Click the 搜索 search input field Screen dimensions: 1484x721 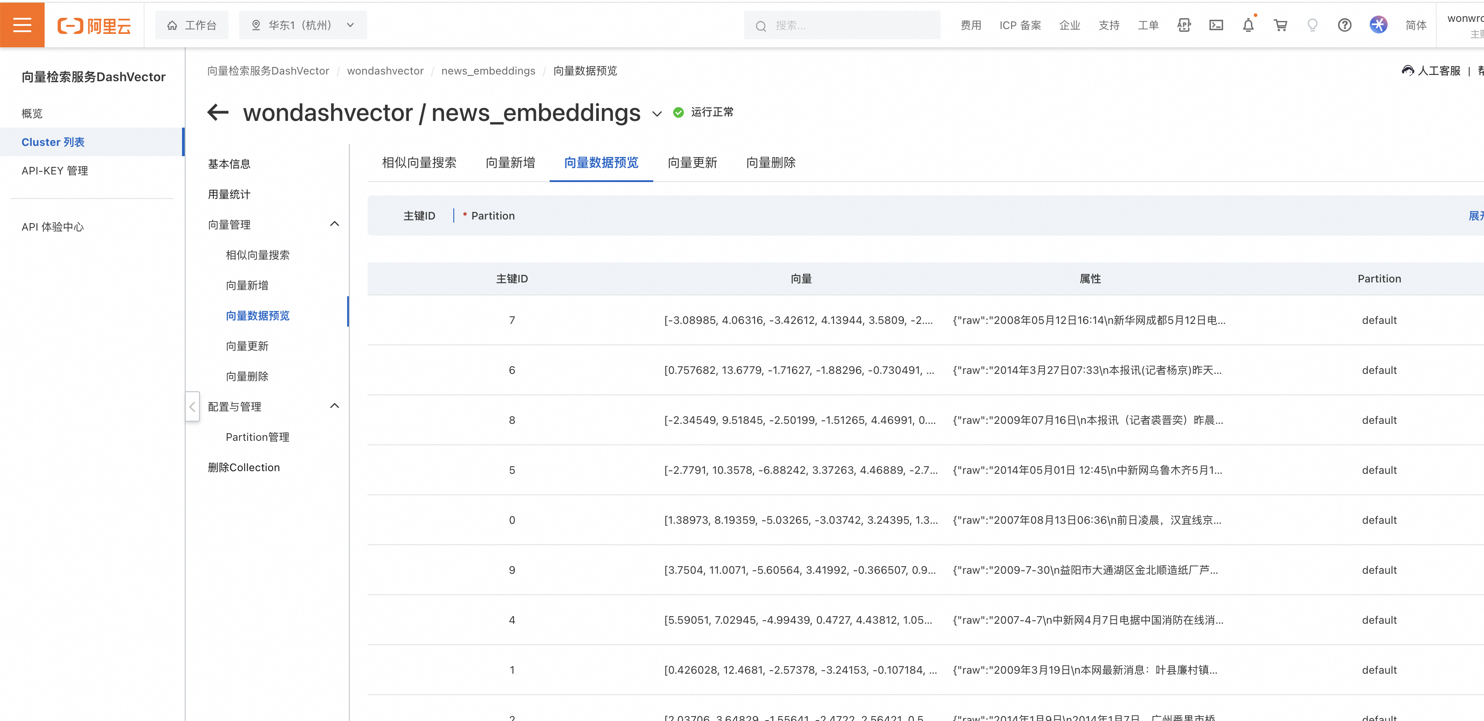click(x=841, y=25)
